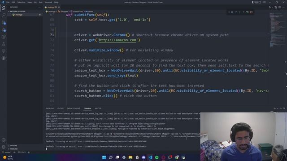The height and width of the screenshot is (161, 287).
Task: Open Spotify from the taskbar
Action: pyautogui.click(x=157, y=157)
